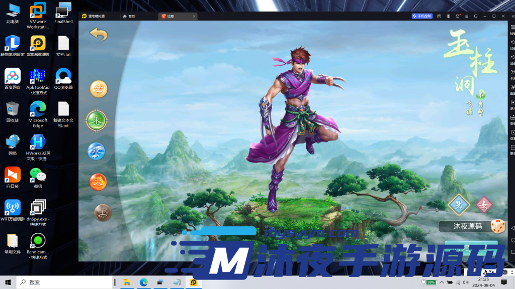Roll the dice for random name
This screenshot has width=515, height=289.
[x=498, y=226]
